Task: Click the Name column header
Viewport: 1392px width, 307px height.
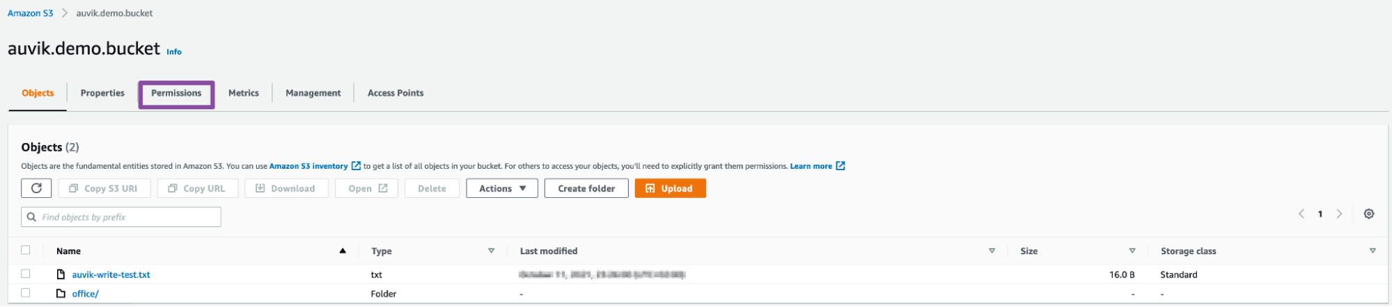Action: 68,251
